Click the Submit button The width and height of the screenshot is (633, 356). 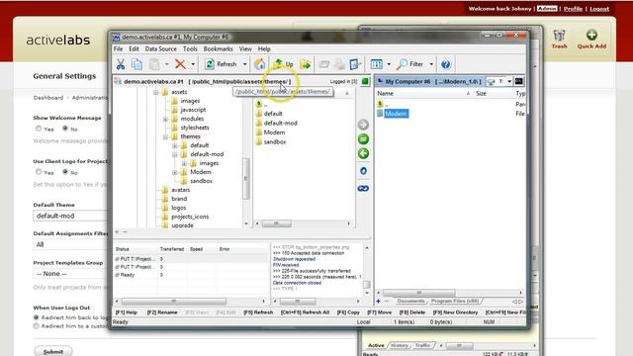(x=53, y=352)
